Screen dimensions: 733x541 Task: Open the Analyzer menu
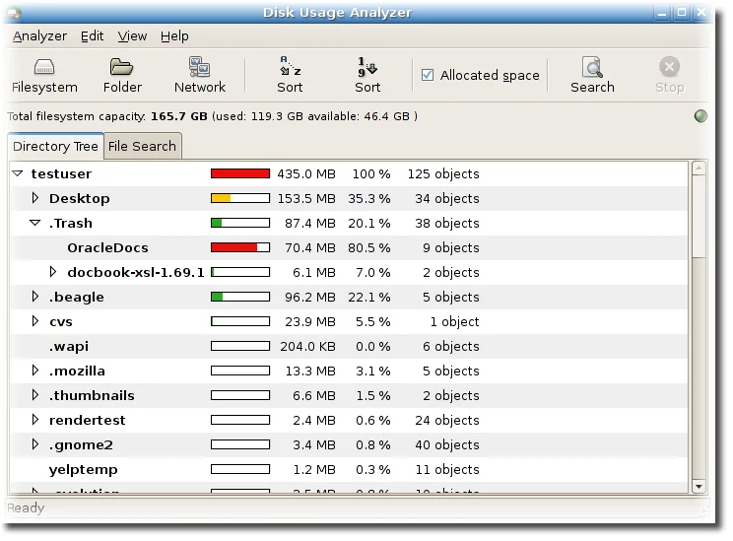pos(39,36)
